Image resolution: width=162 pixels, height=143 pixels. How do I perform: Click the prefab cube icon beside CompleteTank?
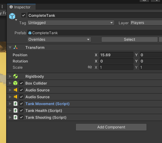30,33
